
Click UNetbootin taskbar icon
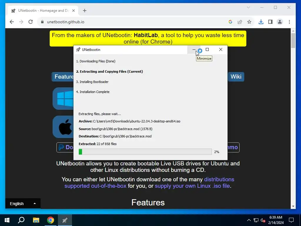[65, 220]
